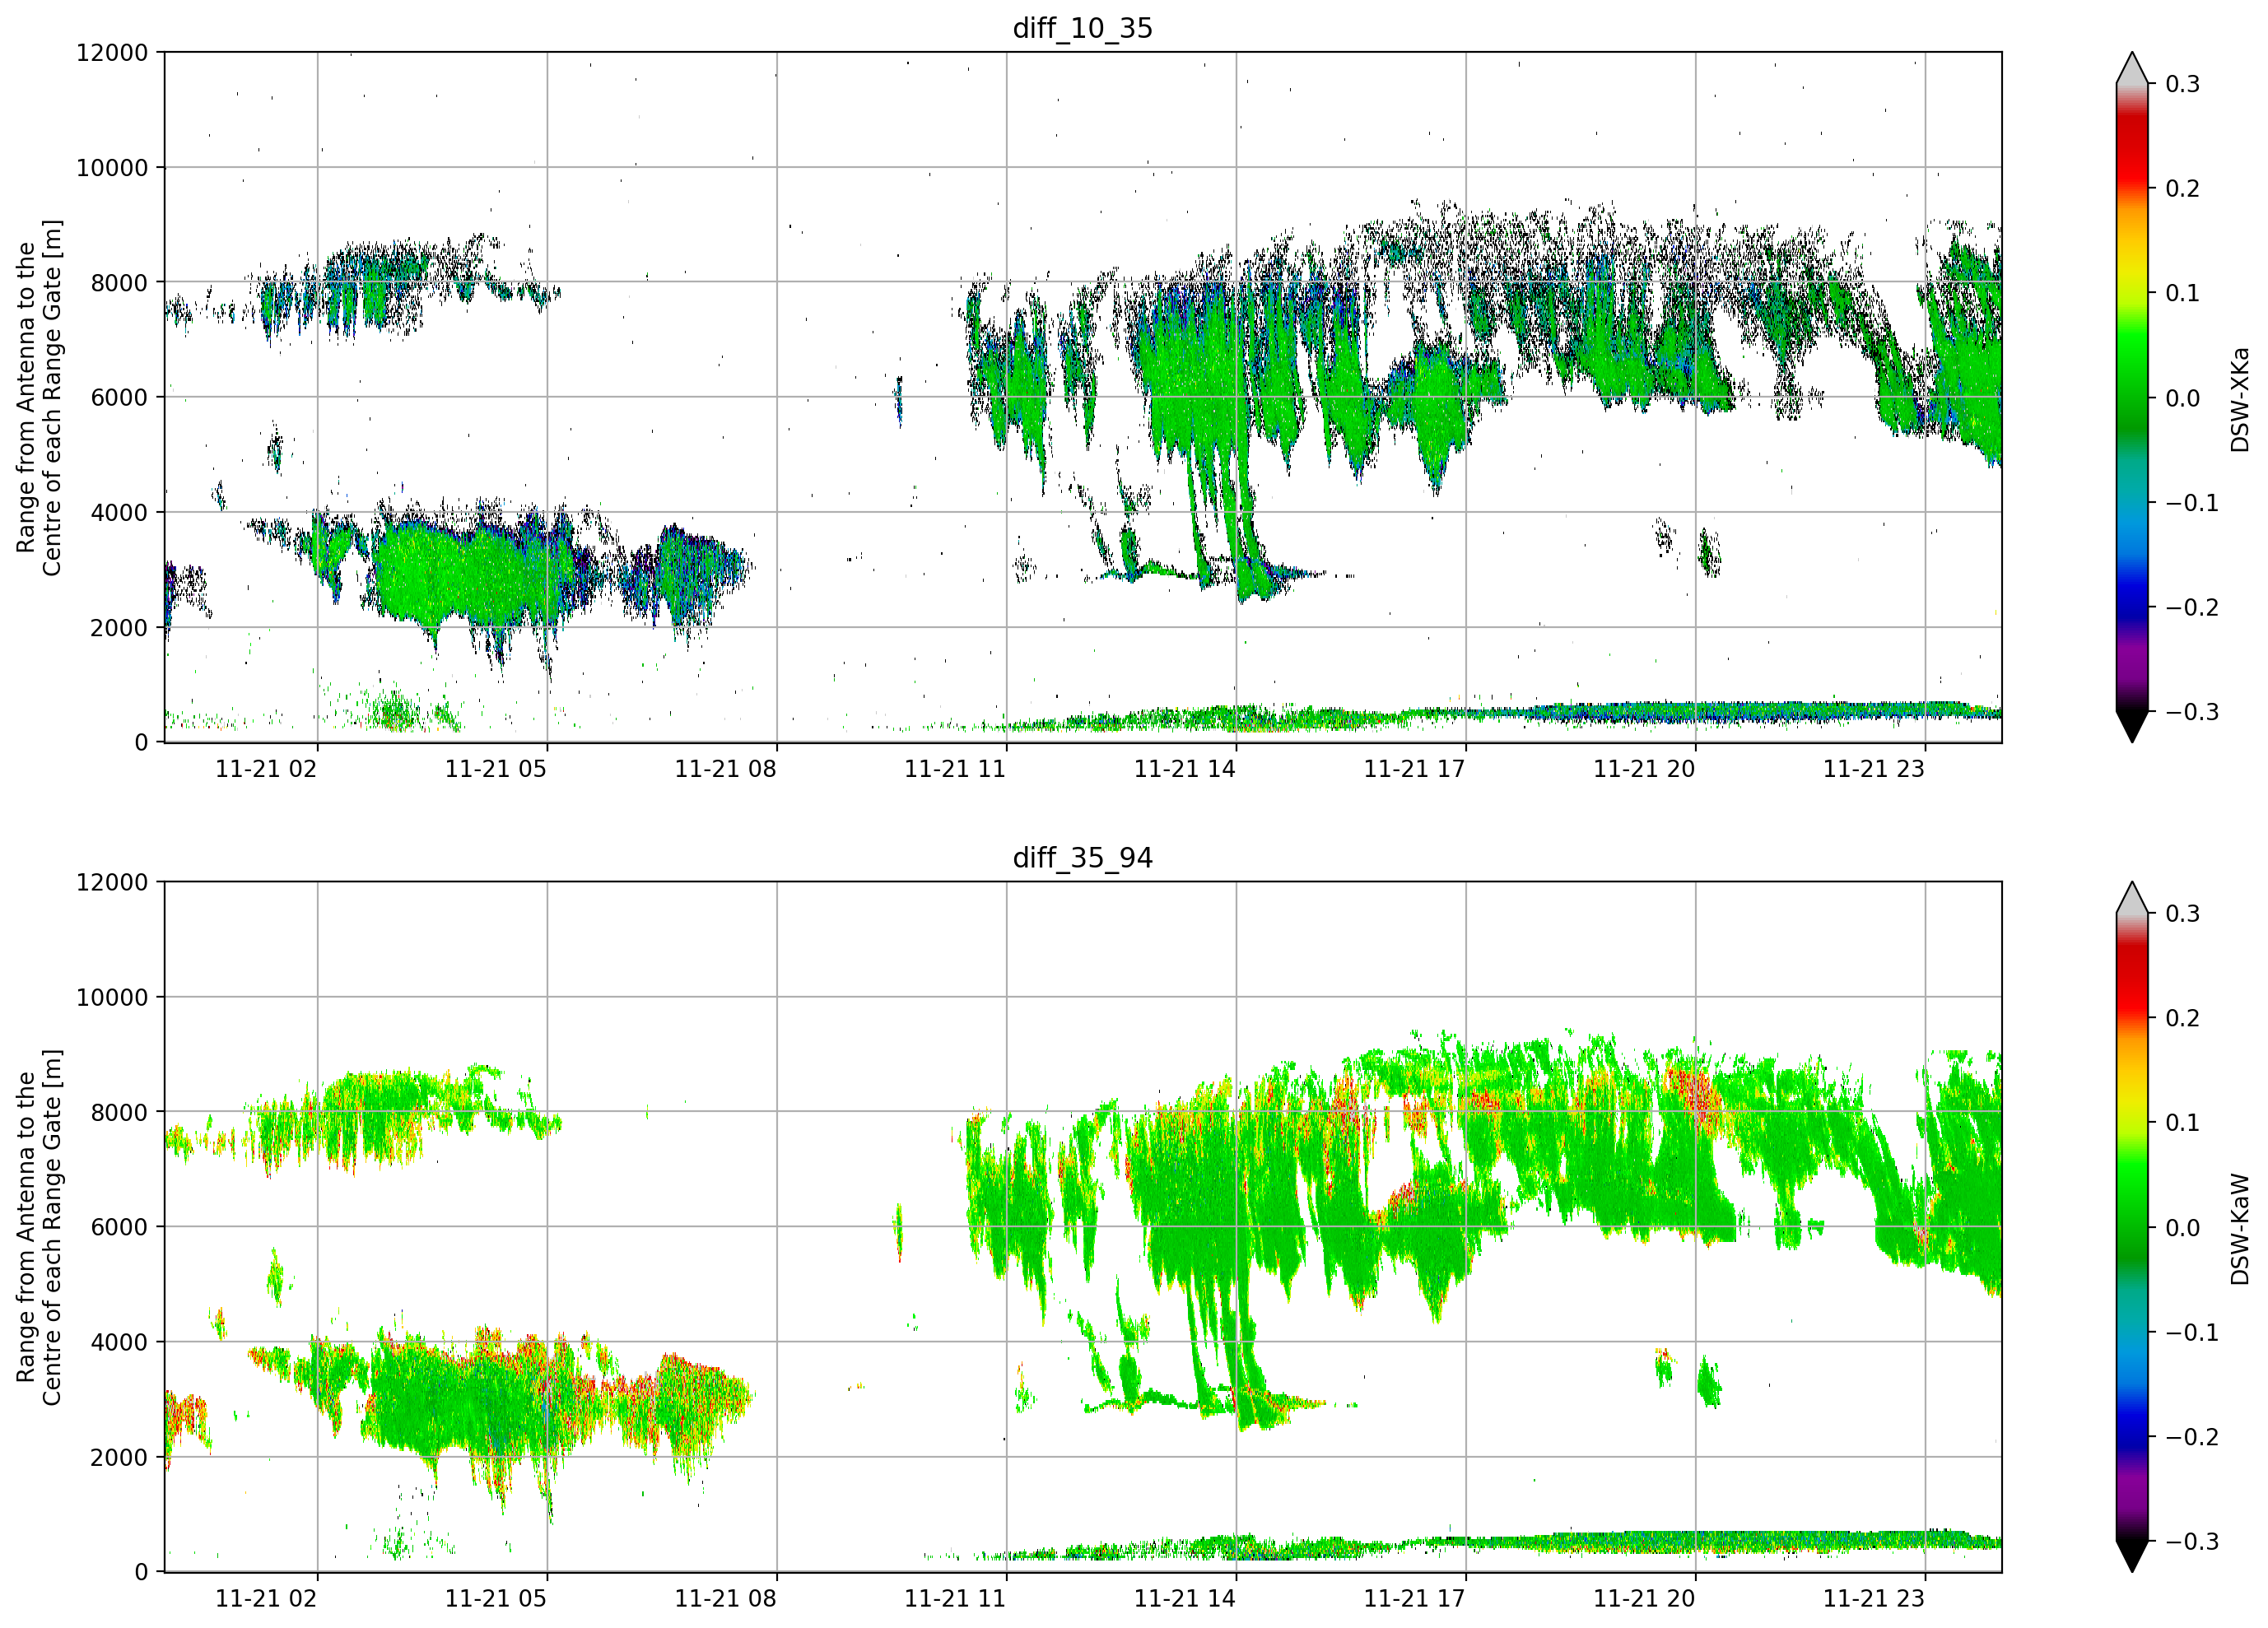Click the 6000 y-axis label of bottom plot
The height and width of the screenshot is (1628, 2268).
[119, 1227]
